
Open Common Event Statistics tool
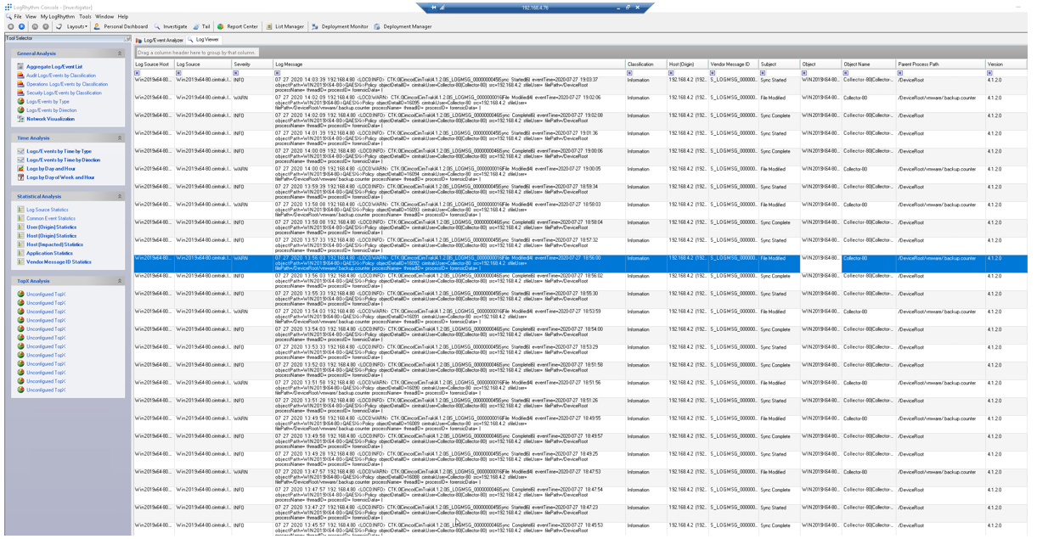point(50,218)
